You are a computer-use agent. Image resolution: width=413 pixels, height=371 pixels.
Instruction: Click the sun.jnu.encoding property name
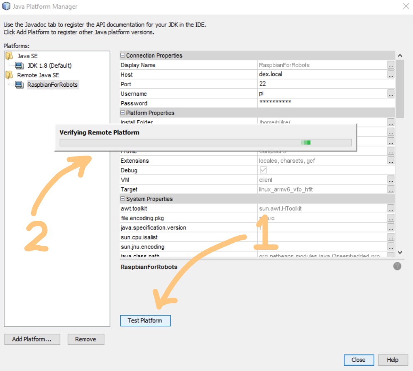point(142,247)
